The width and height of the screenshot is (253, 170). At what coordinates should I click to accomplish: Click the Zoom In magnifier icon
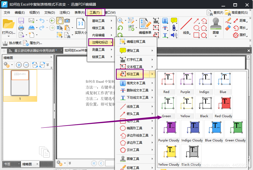[120, 20]
